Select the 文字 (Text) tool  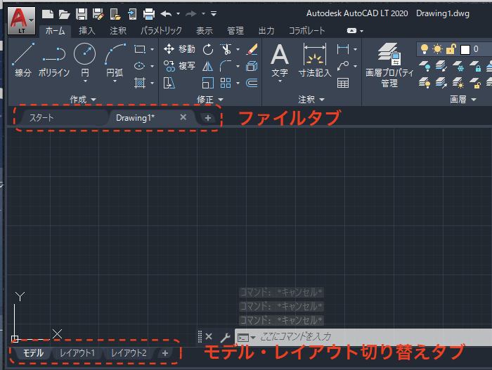280,60
